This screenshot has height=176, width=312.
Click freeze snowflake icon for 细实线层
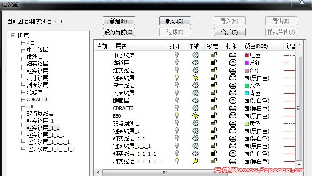(x=195, y=70)
